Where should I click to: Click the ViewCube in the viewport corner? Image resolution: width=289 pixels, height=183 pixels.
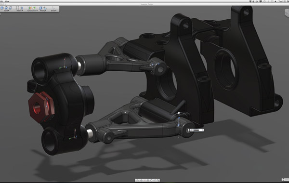point(287,13)
